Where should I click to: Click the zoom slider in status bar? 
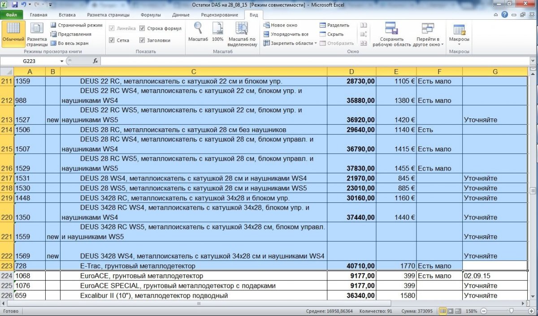512,311
